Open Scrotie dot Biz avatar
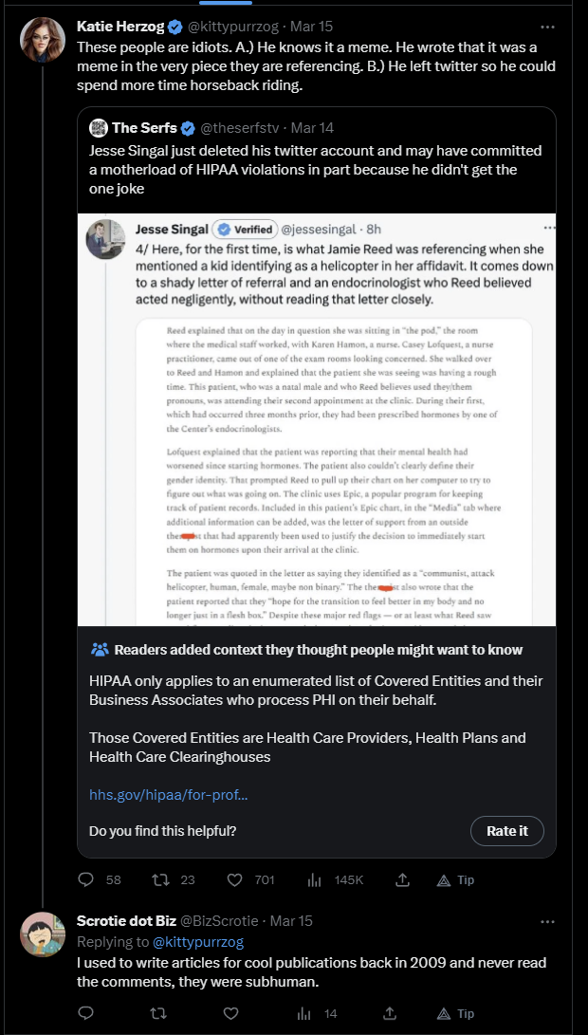The height and width of the screenshot is (1035, 588). tap(43, 934)
